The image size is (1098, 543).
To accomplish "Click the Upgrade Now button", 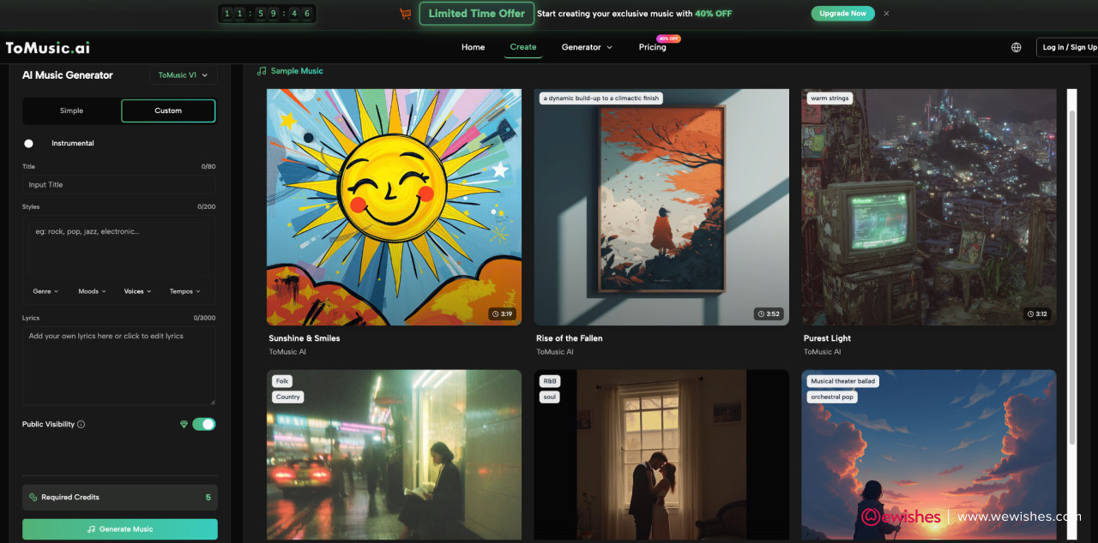I will (x=842, y=14).
